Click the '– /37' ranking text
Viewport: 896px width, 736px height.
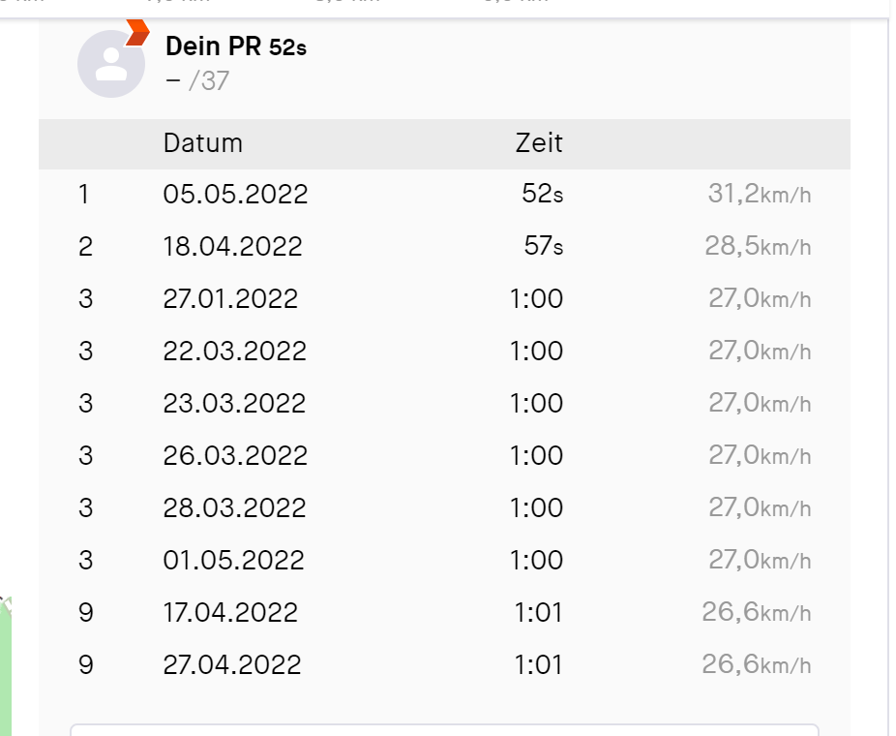pyautogui.click(x=197, y=80)
